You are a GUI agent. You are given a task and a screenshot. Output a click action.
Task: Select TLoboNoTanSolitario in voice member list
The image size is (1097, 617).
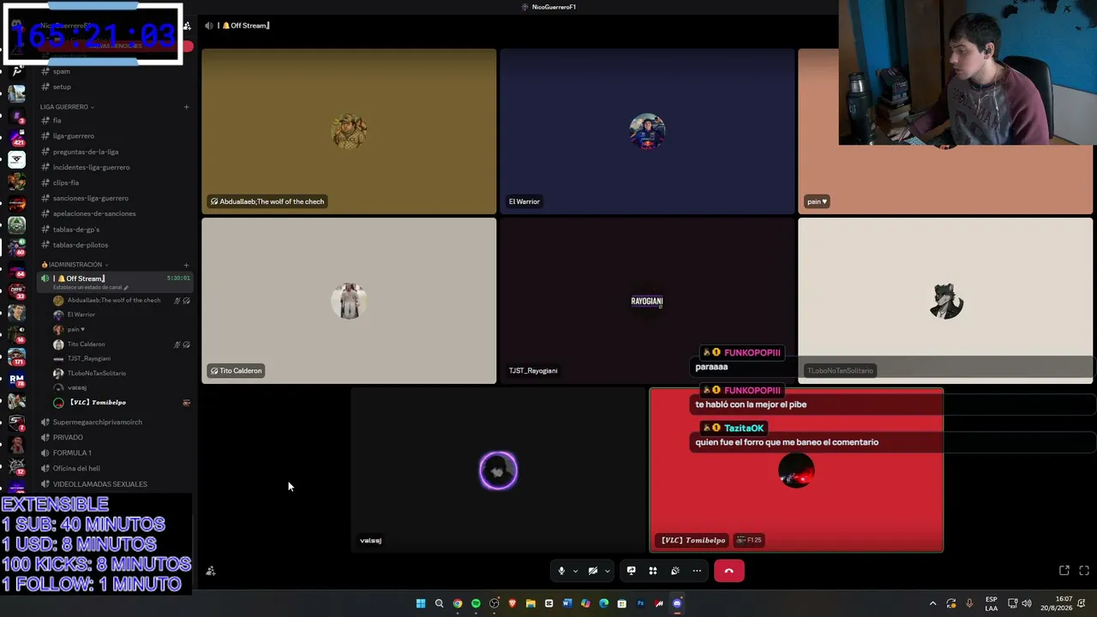click(121, 374)
